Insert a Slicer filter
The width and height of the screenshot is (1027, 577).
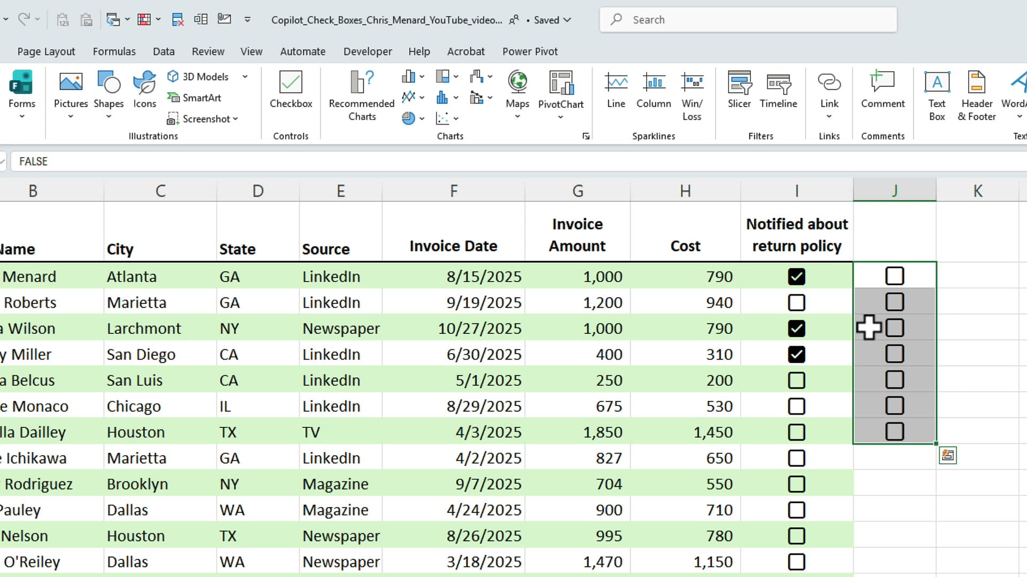click(x=739, y=90)
